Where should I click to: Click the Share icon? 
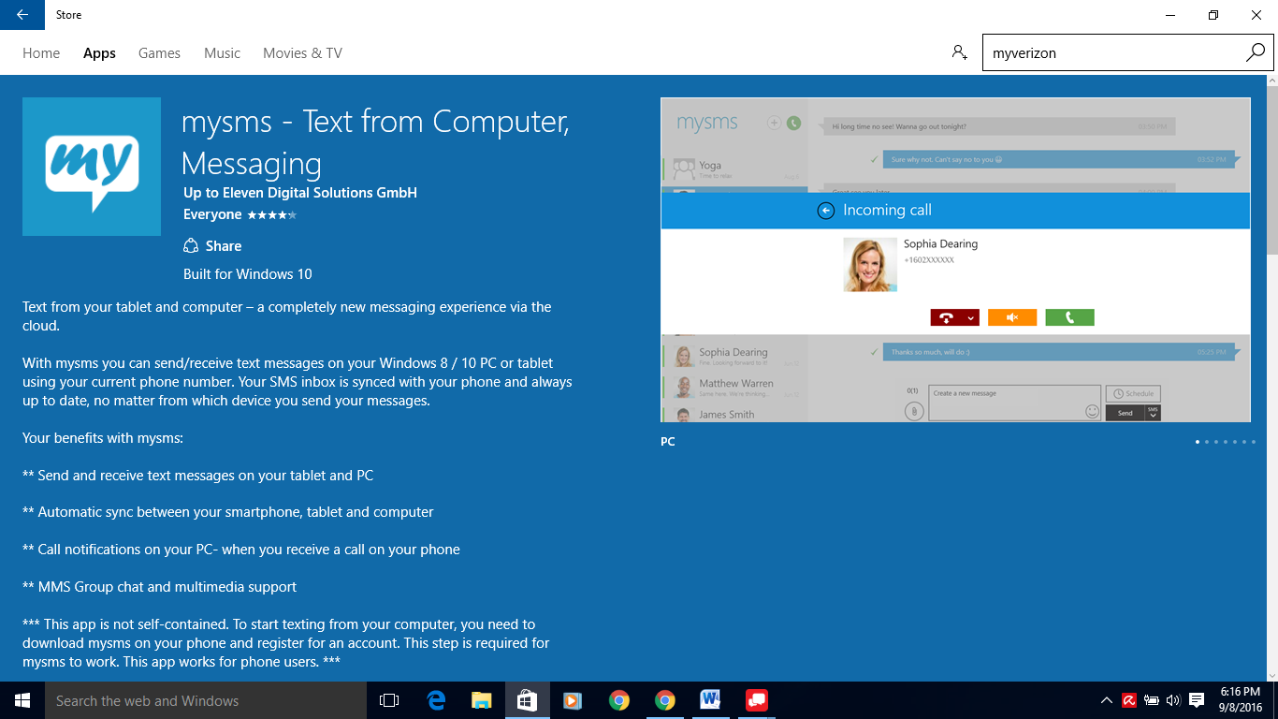191,246
